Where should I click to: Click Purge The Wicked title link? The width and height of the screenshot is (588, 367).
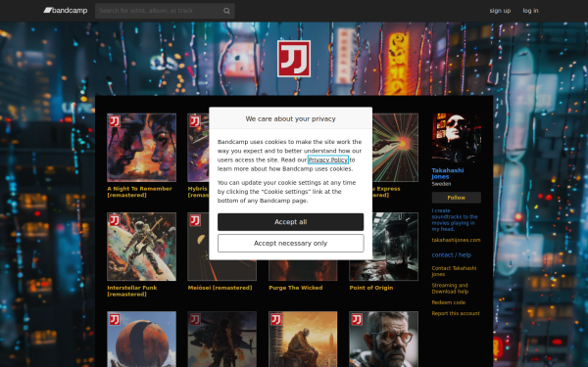[x=296, y=288]
